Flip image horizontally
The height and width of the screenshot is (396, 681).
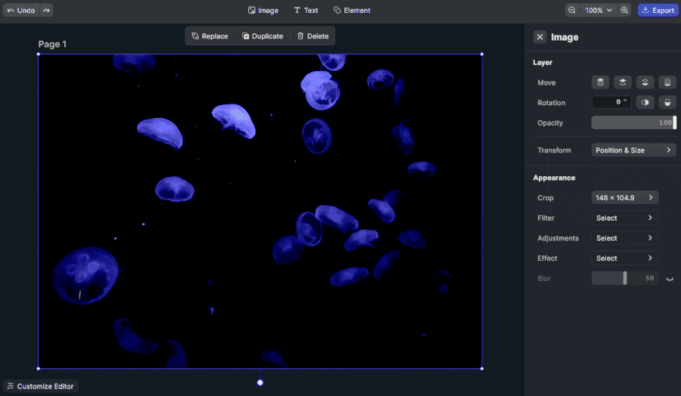point(645,103)
